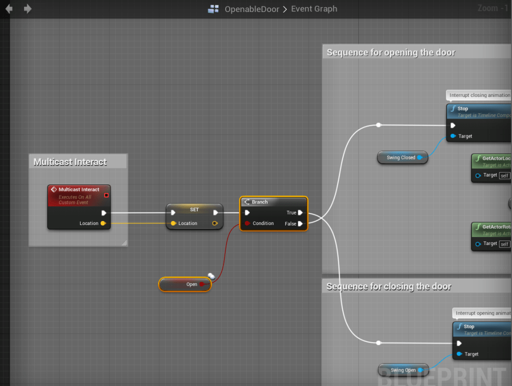Screen dimensions: 512x386
Task: Click the red delegate pin on Multicast Interact
Action: (x=106, y=195)
